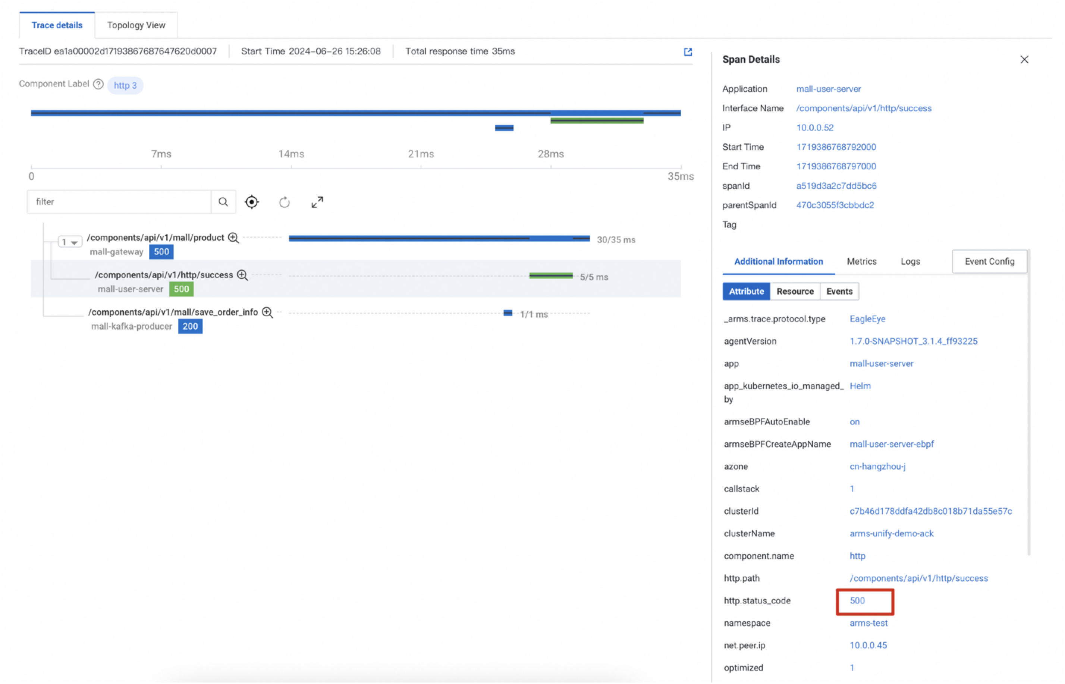Image resolution: width=1065 pixels, height=684 pixels.
Task: Click the locate/target icon beside filter
Action: (251, 202)
